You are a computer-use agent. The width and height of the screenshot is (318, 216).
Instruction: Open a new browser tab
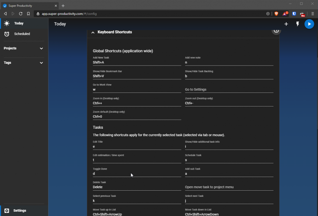[63, 6]
